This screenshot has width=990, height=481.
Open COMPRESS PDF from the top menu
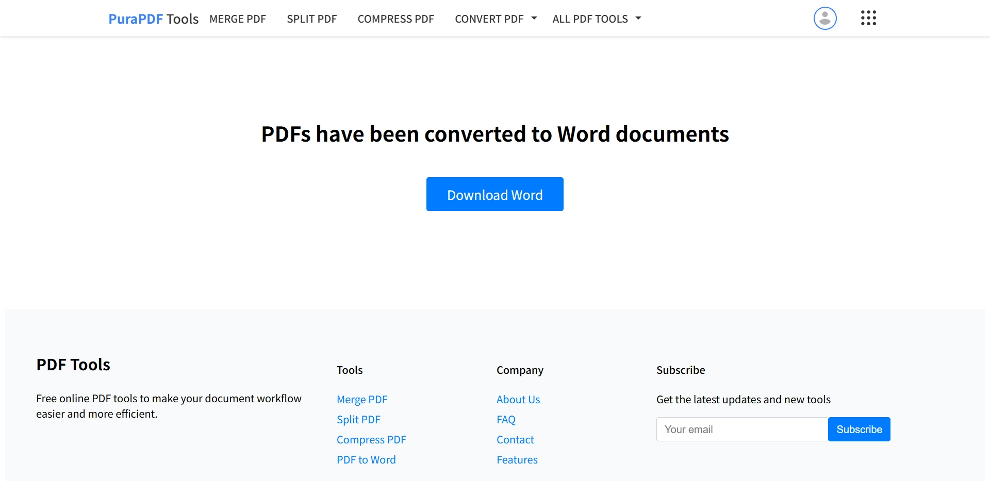395,19
